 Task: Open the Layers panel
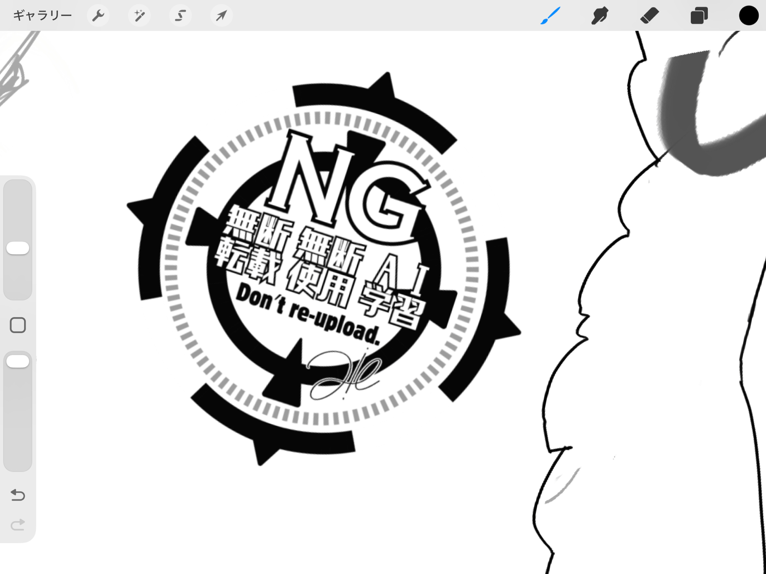click(x=699, y=16)
